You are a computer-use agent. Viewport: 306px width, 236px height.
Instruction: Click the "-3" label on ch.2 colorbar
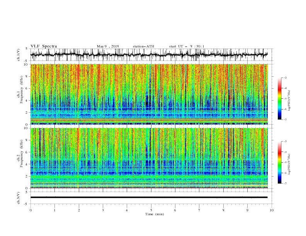click(285, 142)
